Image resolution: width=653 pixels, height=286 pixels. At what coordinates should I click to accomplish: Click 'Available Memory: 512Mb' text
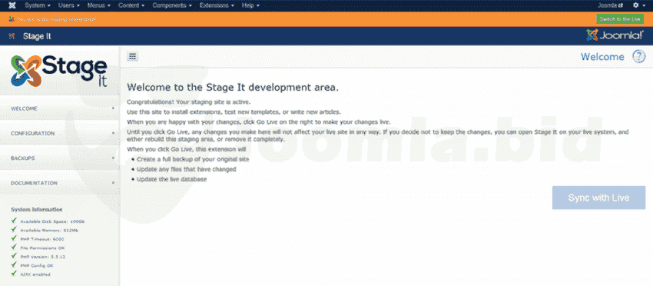(49, 230)
